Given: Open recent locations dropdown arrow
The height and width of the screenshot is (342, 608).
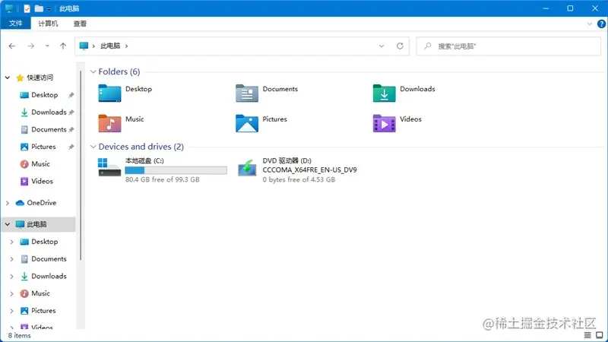Looking at the screenshot, I should coord(47,46).
